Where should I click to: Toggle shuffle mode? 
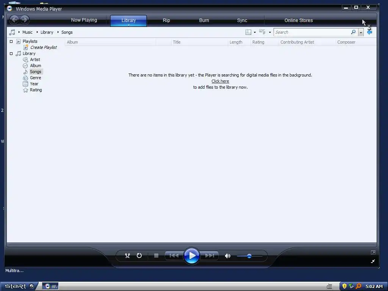127,256
